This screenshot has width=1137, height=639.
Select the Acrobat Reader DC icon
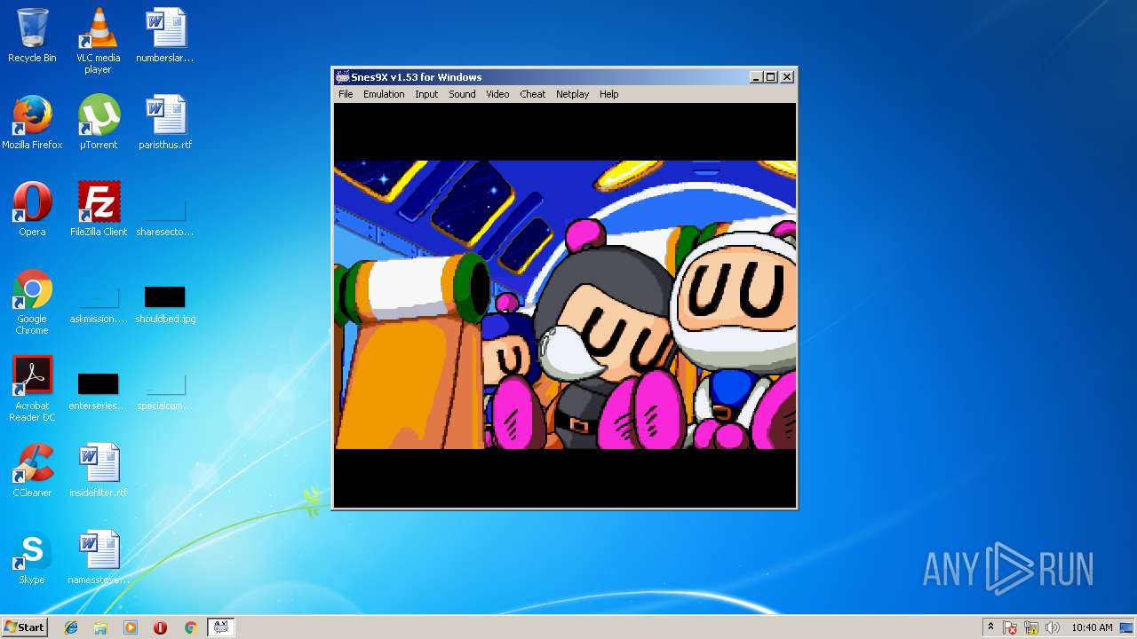[x=32, y=389]
